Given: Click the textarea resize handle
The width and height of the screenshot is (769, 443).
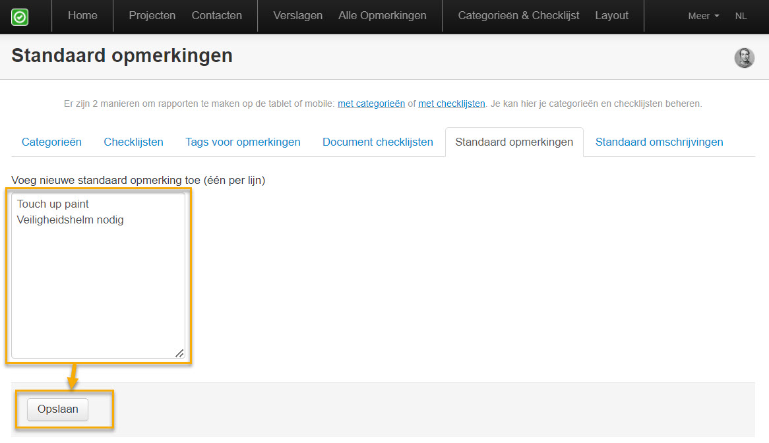Looking at the screenshot, I should pyautogui.click(x=179, y=353).
